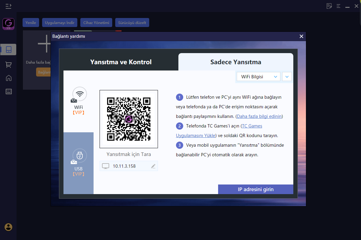Click the QR code image

pyautogui.click(x=129, y=119)
